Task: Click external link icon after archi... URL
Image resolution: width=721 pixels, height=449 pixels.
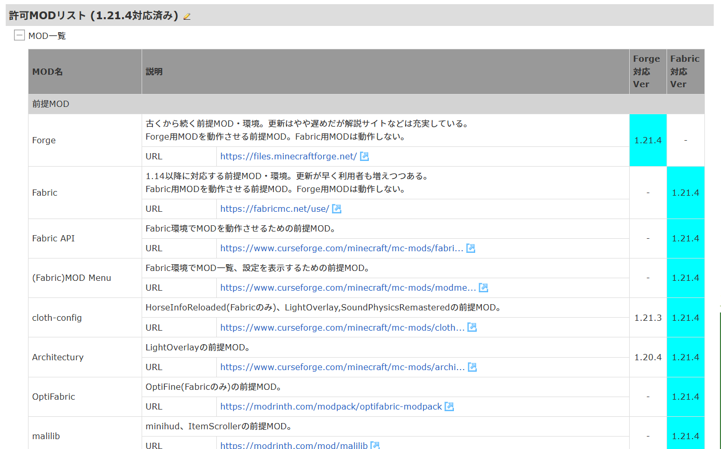Action: pyautogui.click(x=473, y=367)
